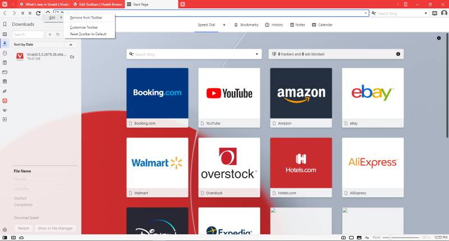The image size is (449, 241).
Task: Focus the start page Search Bing field
Action: (x=194, y=54)
